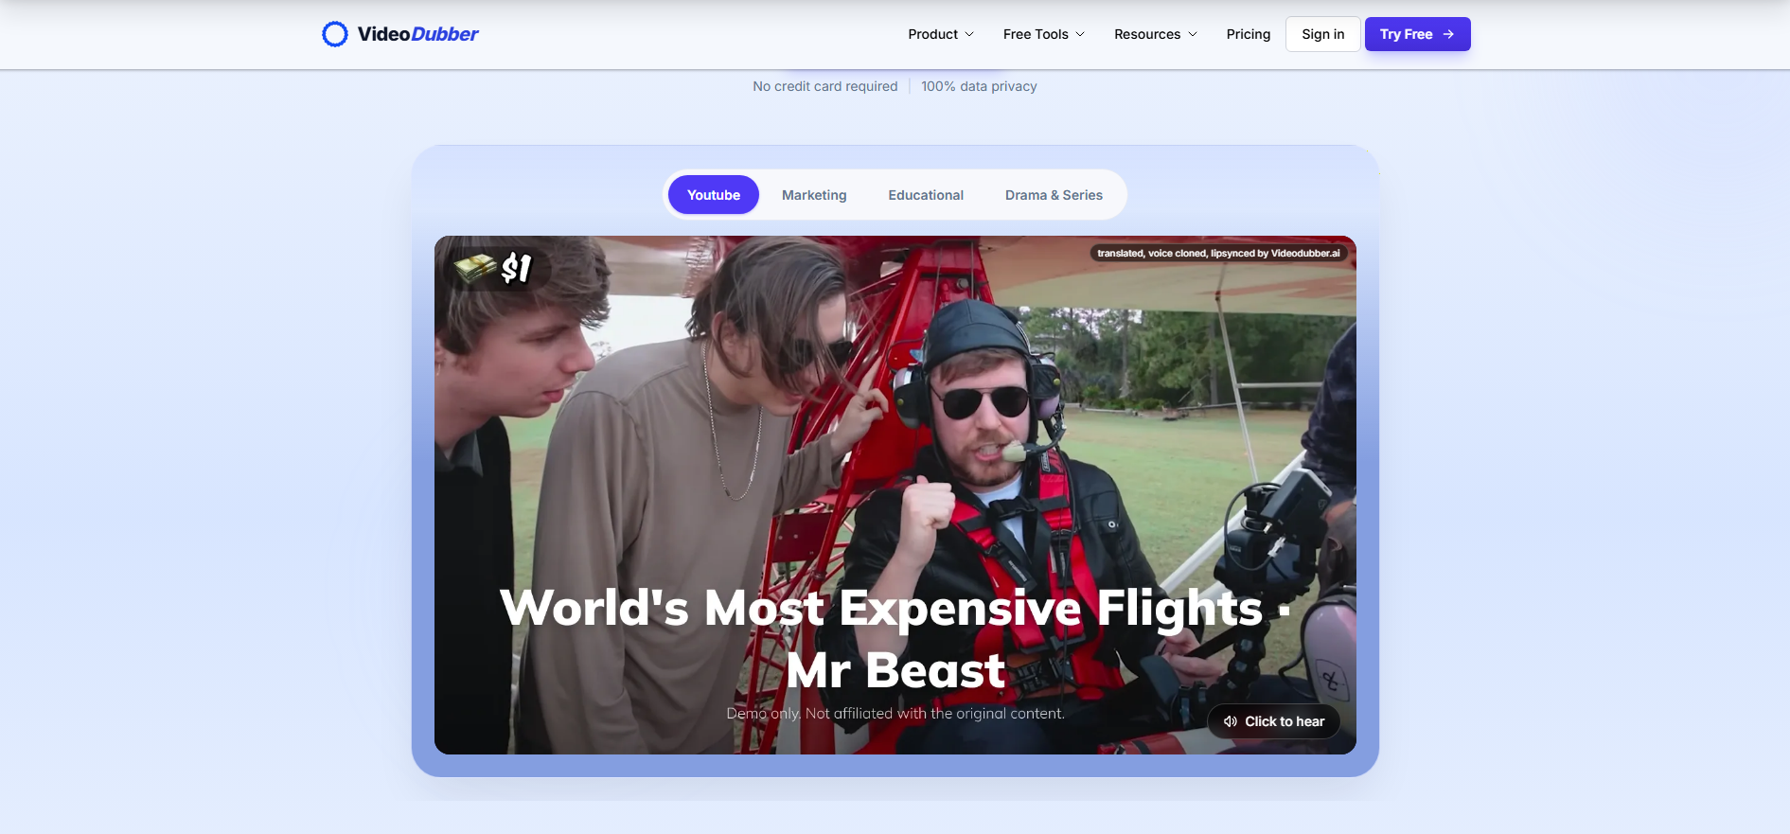Click the Resources chevron arrow
This screenshot has height=834, width=1790.
coord(1193,34)
